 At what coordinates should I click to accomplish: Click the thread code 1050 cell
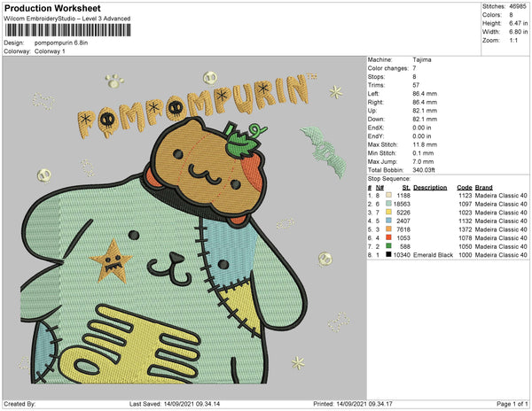(x=465, y=246)
